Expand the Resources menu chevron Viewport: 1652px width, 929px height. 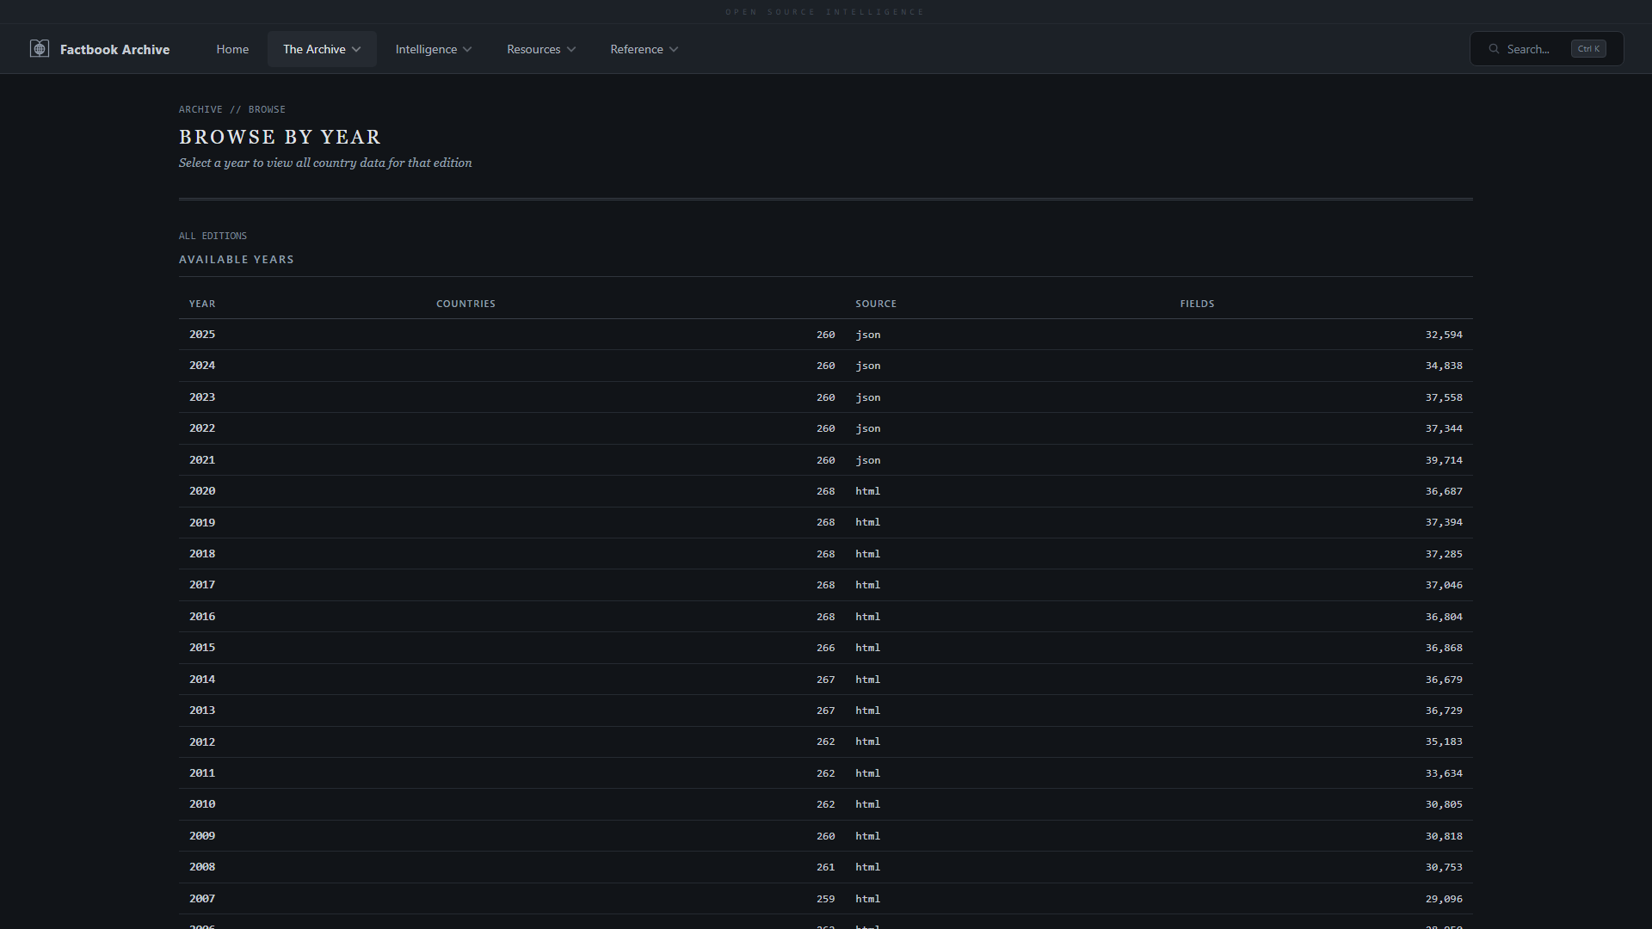click(571, 50)
